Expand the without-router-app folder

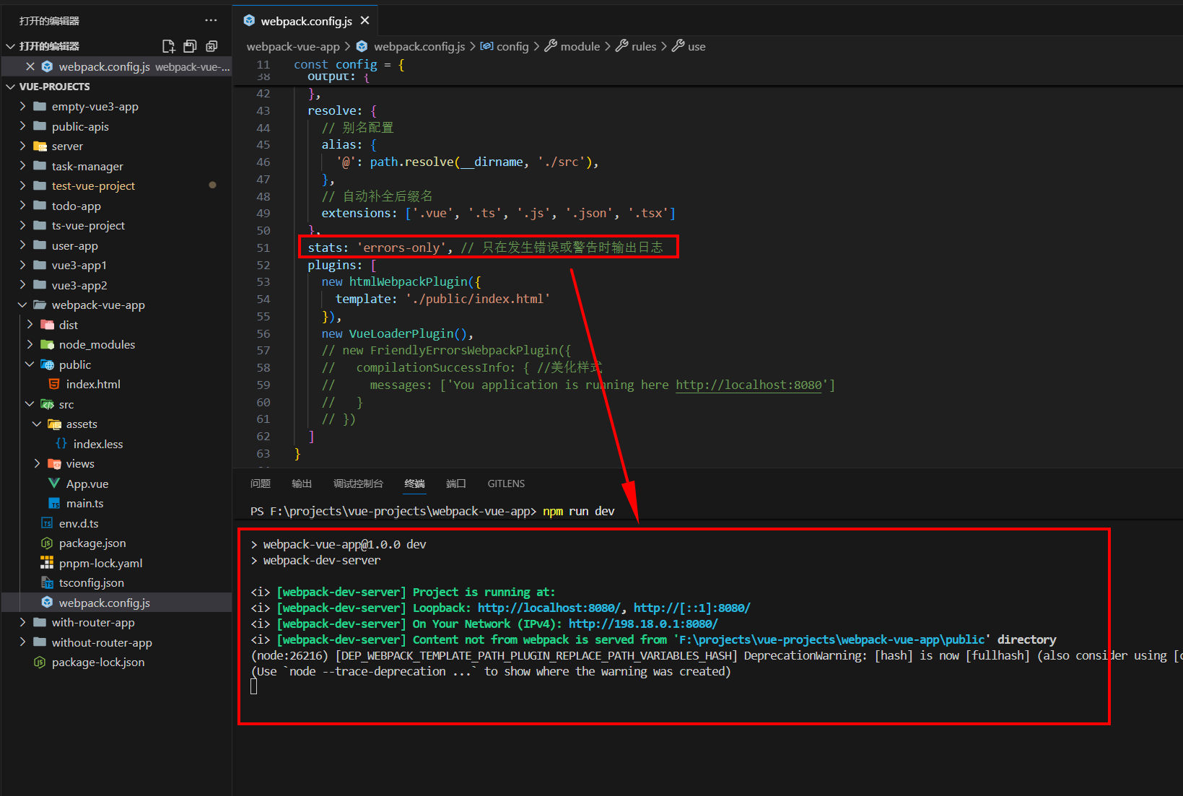pyautogui.click(x=22, y=642)
